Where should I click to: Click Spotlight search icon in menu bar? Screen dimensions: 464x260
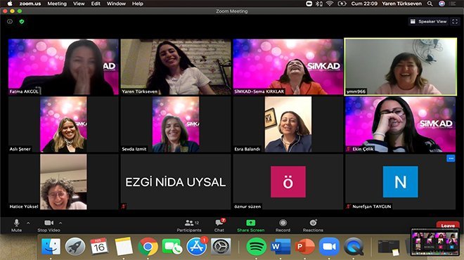[430, 4]
